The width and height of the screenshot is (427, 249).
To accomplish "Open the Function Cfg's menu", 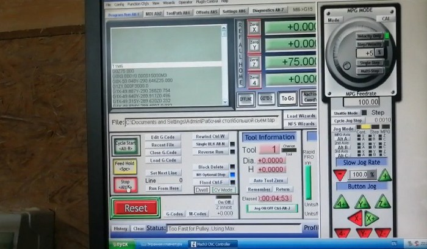I will pos(138,4).
